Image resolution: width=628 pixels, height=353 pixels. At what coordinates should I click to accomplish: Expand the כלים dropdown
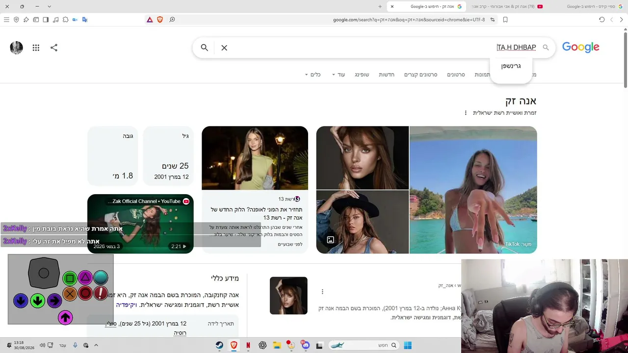313,75
